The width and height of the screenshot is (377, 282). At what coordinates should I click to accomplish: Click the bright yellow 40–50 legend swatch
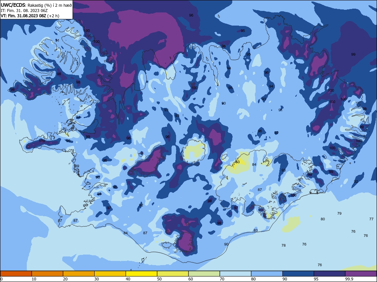[141, 274]
